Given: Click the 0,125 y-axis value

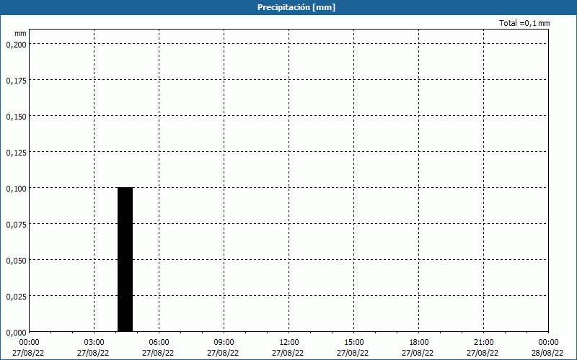Looking at the screenshot, I should [x=17, y=153].
